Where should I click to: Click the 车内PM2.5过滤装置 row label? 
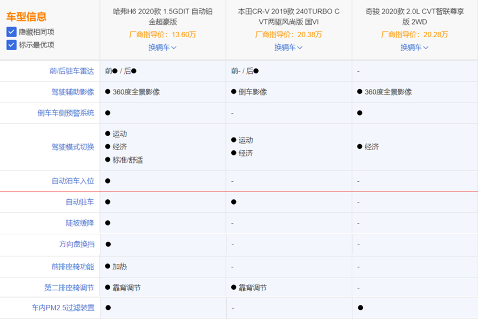(x=63, y=308)
